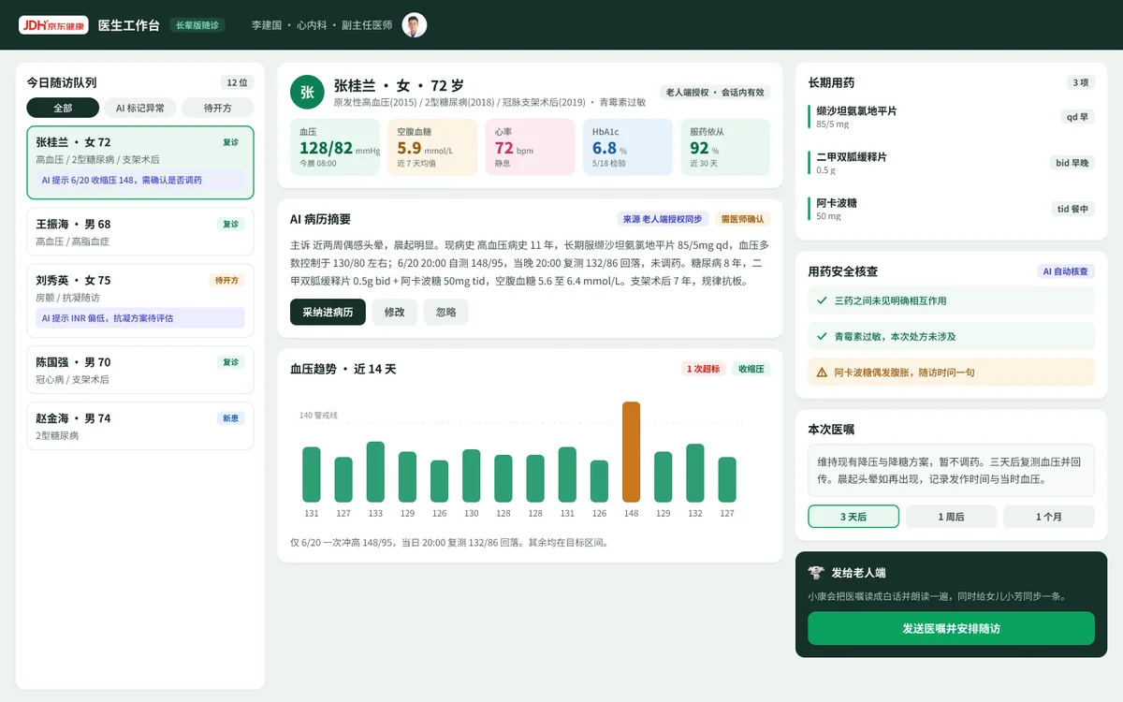
Task: Open 张桂兰 · 女 72 queue card
Action: [x=140, y=162]
